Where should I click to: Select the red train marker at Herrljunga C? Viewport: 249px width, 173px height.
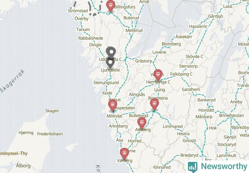tap(158, 75)
